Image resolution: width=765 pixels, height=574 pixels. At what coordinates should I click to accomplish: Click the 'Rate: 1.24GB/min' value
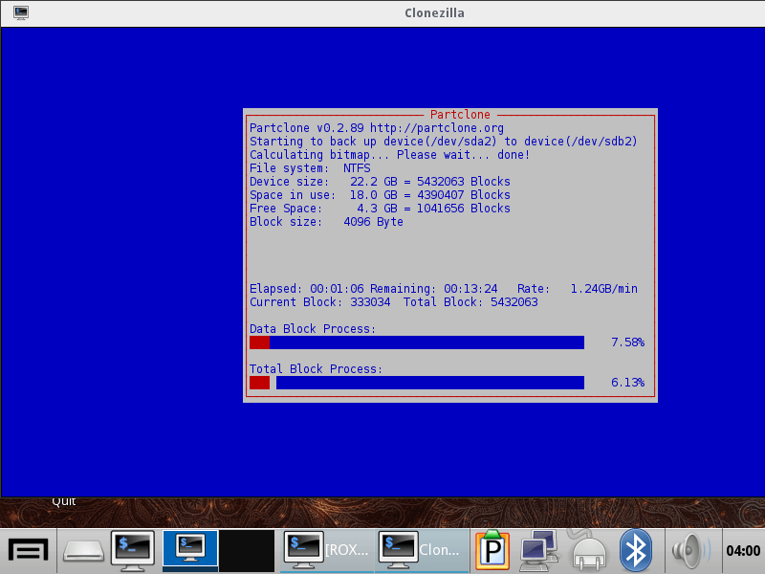[x=578, y=289]
